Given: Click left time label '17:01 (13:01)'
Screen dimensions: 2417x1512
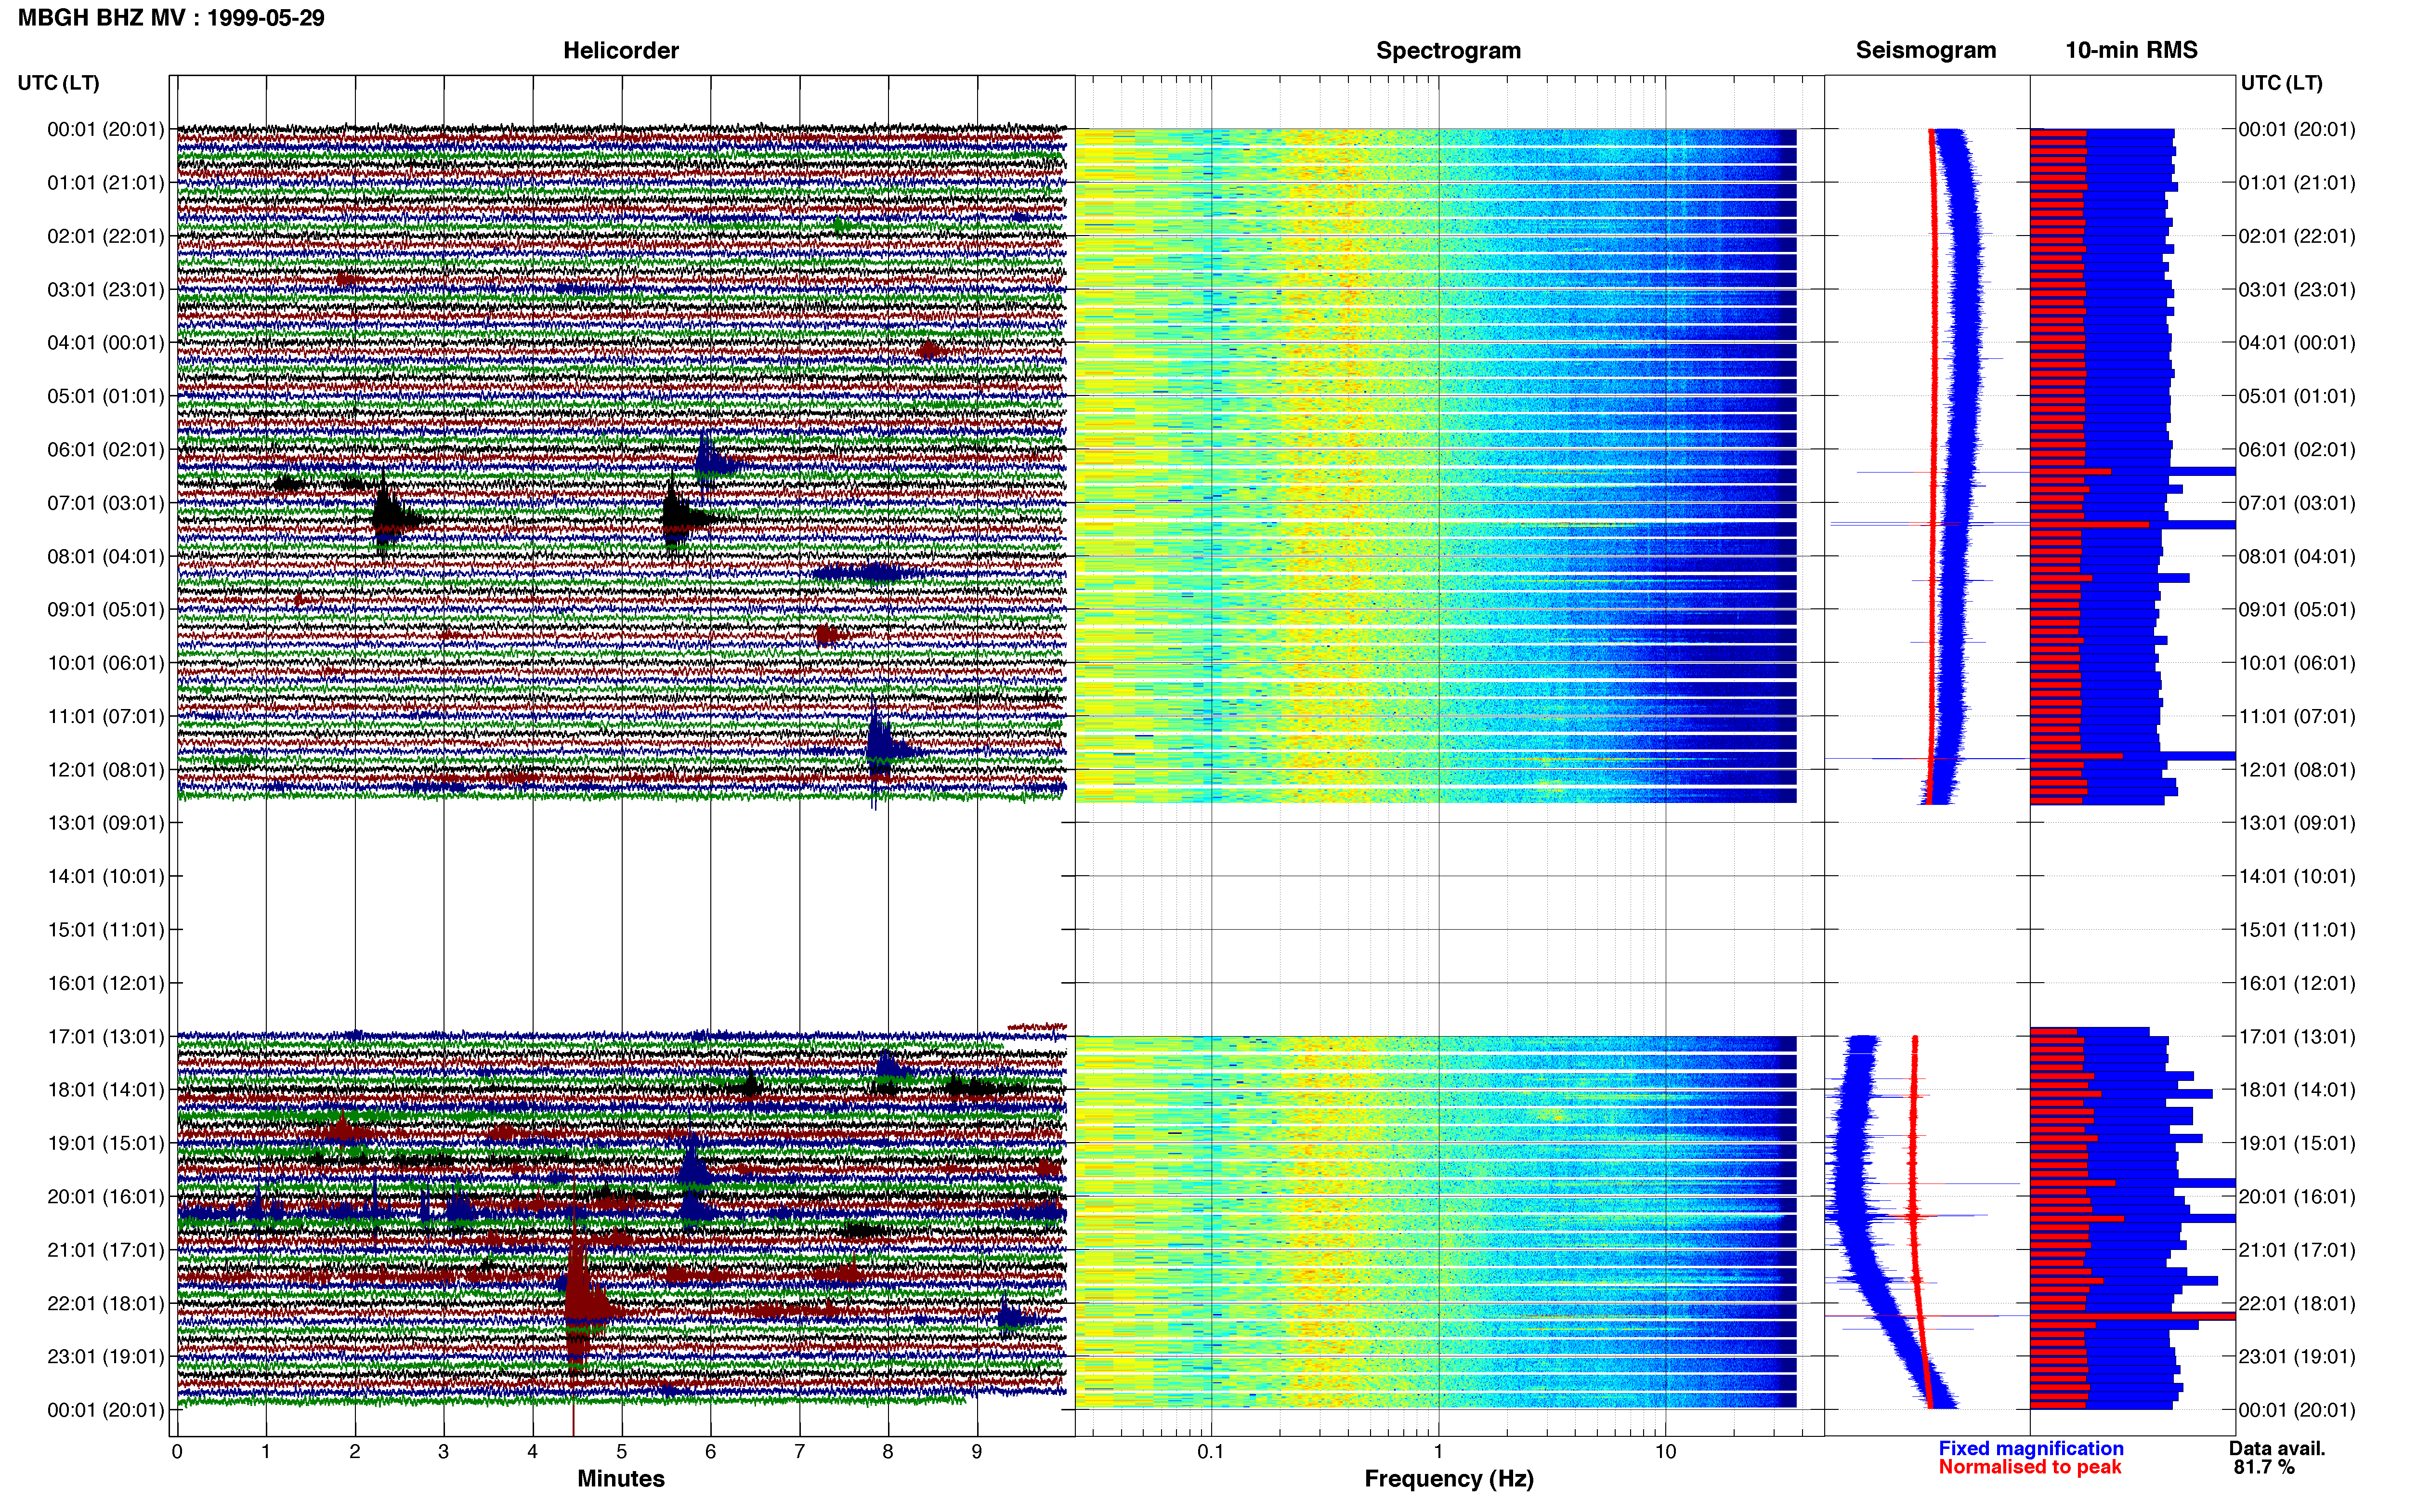Looking at the screenshot, I should (106, 1037).
